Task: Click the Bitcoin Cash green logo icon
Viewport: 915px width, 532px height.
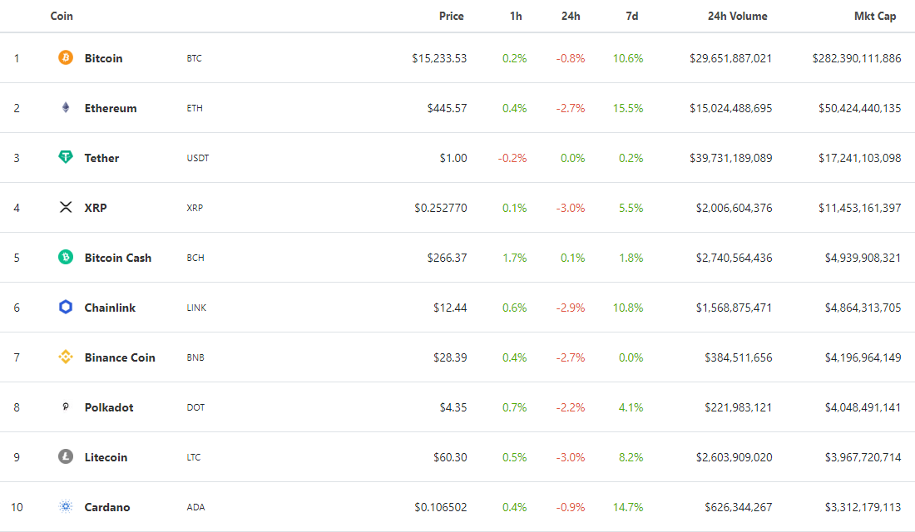Action: pos(66,258)
